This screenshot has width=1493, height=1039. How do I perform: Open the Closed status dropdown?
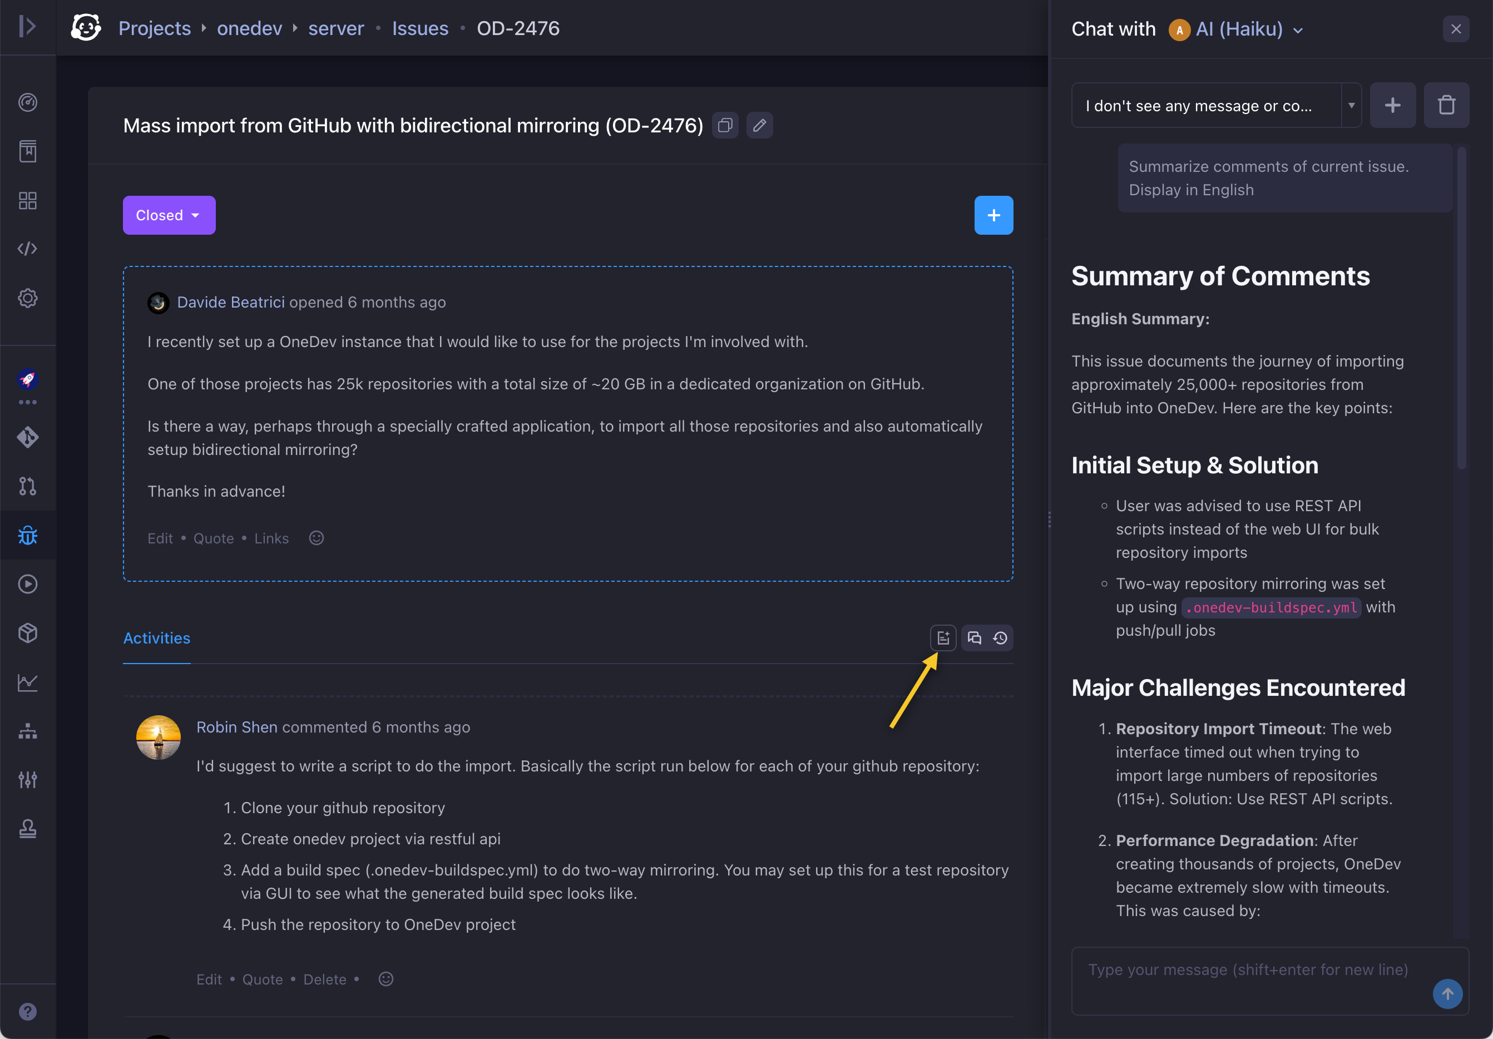coord(169,215)
